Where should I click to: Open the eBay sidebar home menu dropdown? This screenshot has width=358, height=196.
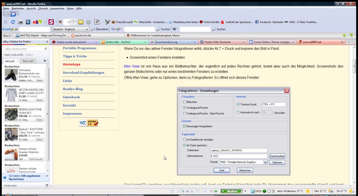(x=45, y=61)
